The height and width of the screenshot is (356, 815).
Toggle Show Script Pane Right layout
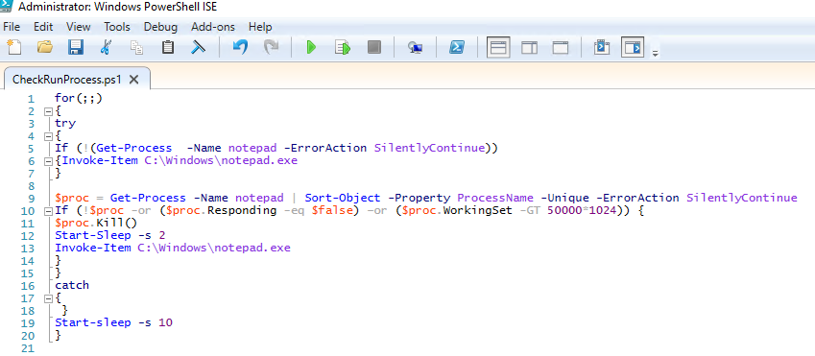[x=529, y=48]
